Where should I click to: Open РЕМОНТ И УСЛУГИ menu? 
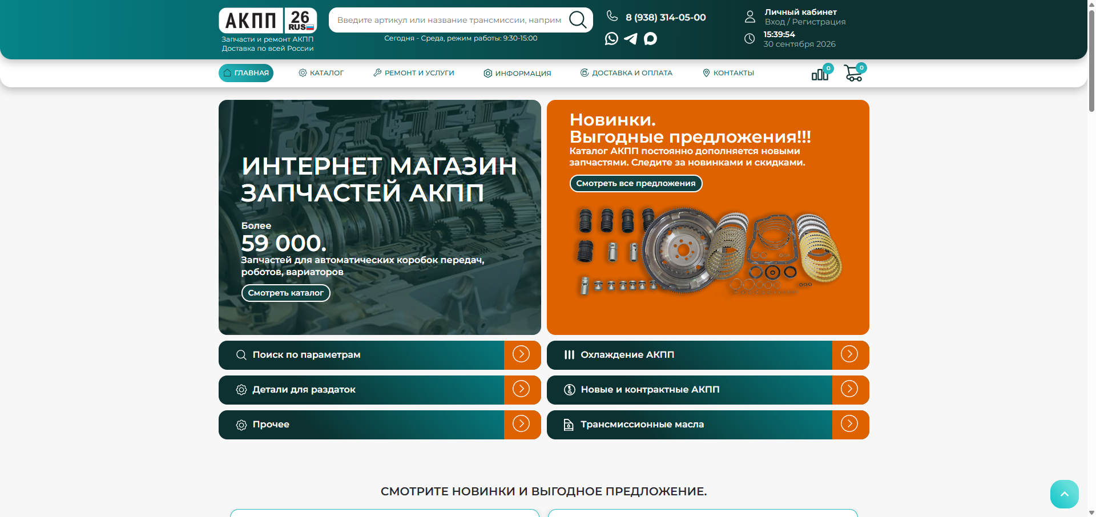click(x=414, y=73)
